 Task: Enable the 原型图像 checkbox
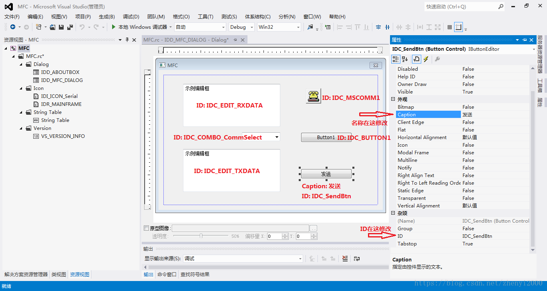[x=146, y=228]
